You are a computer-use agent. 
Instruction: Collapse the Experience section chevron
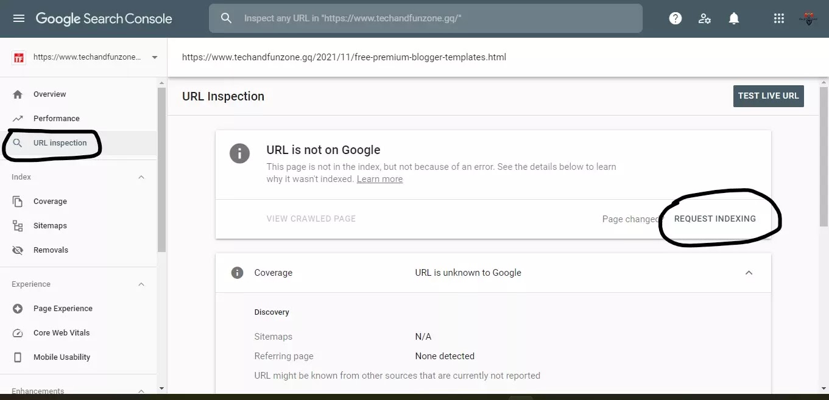[141, 284]
